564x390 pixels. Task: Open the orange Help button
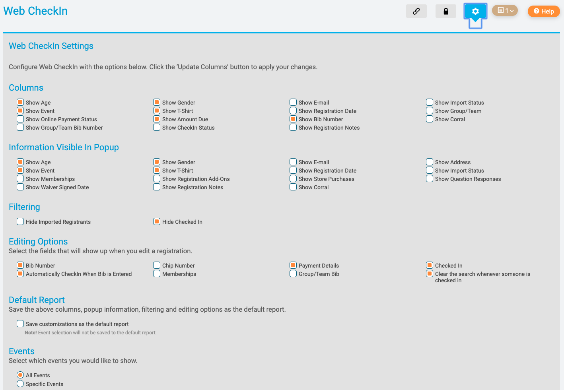pos(544,11)
